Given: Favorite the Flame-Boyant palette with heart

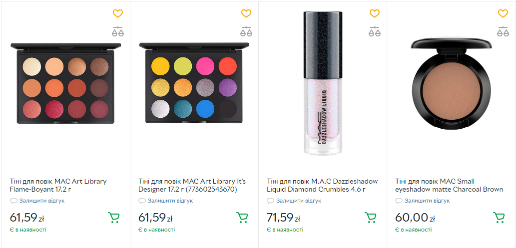Looking at the screenshot, I should (x=118, y=13).
